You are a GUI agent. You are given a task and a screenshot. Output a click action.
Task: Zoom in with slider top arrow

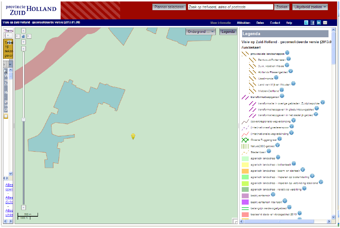pos(23,49)
